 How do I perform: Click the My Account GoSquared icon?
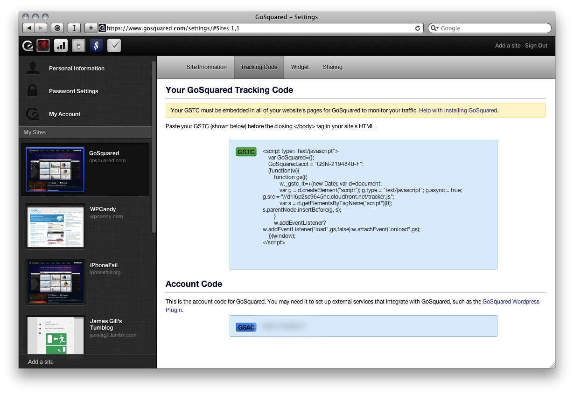(33, 114)
